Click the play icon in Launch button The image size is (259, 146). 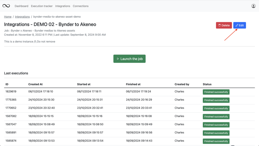(118, 59)
